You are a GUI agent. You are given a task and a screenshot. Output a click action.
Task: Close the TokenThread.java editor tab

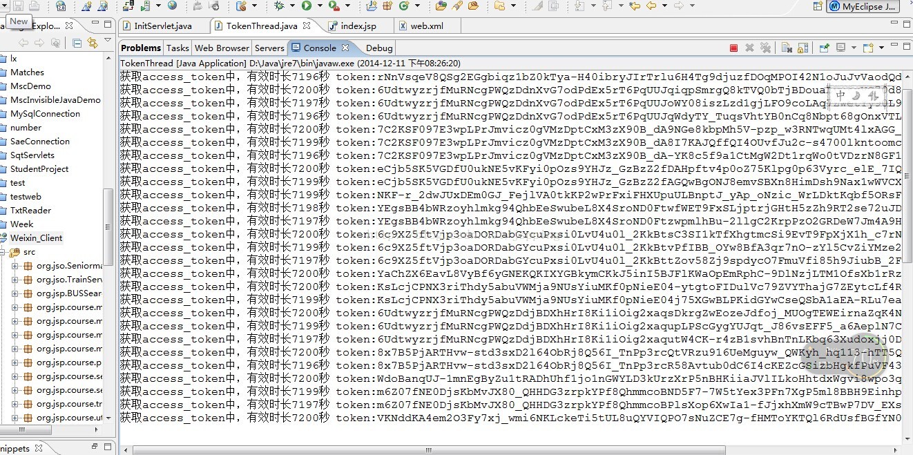(307, 26)
